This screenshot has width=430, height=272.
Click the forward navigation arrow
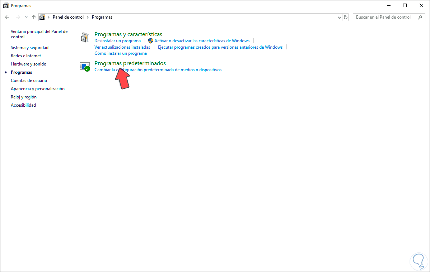click(x=18, y=17)
